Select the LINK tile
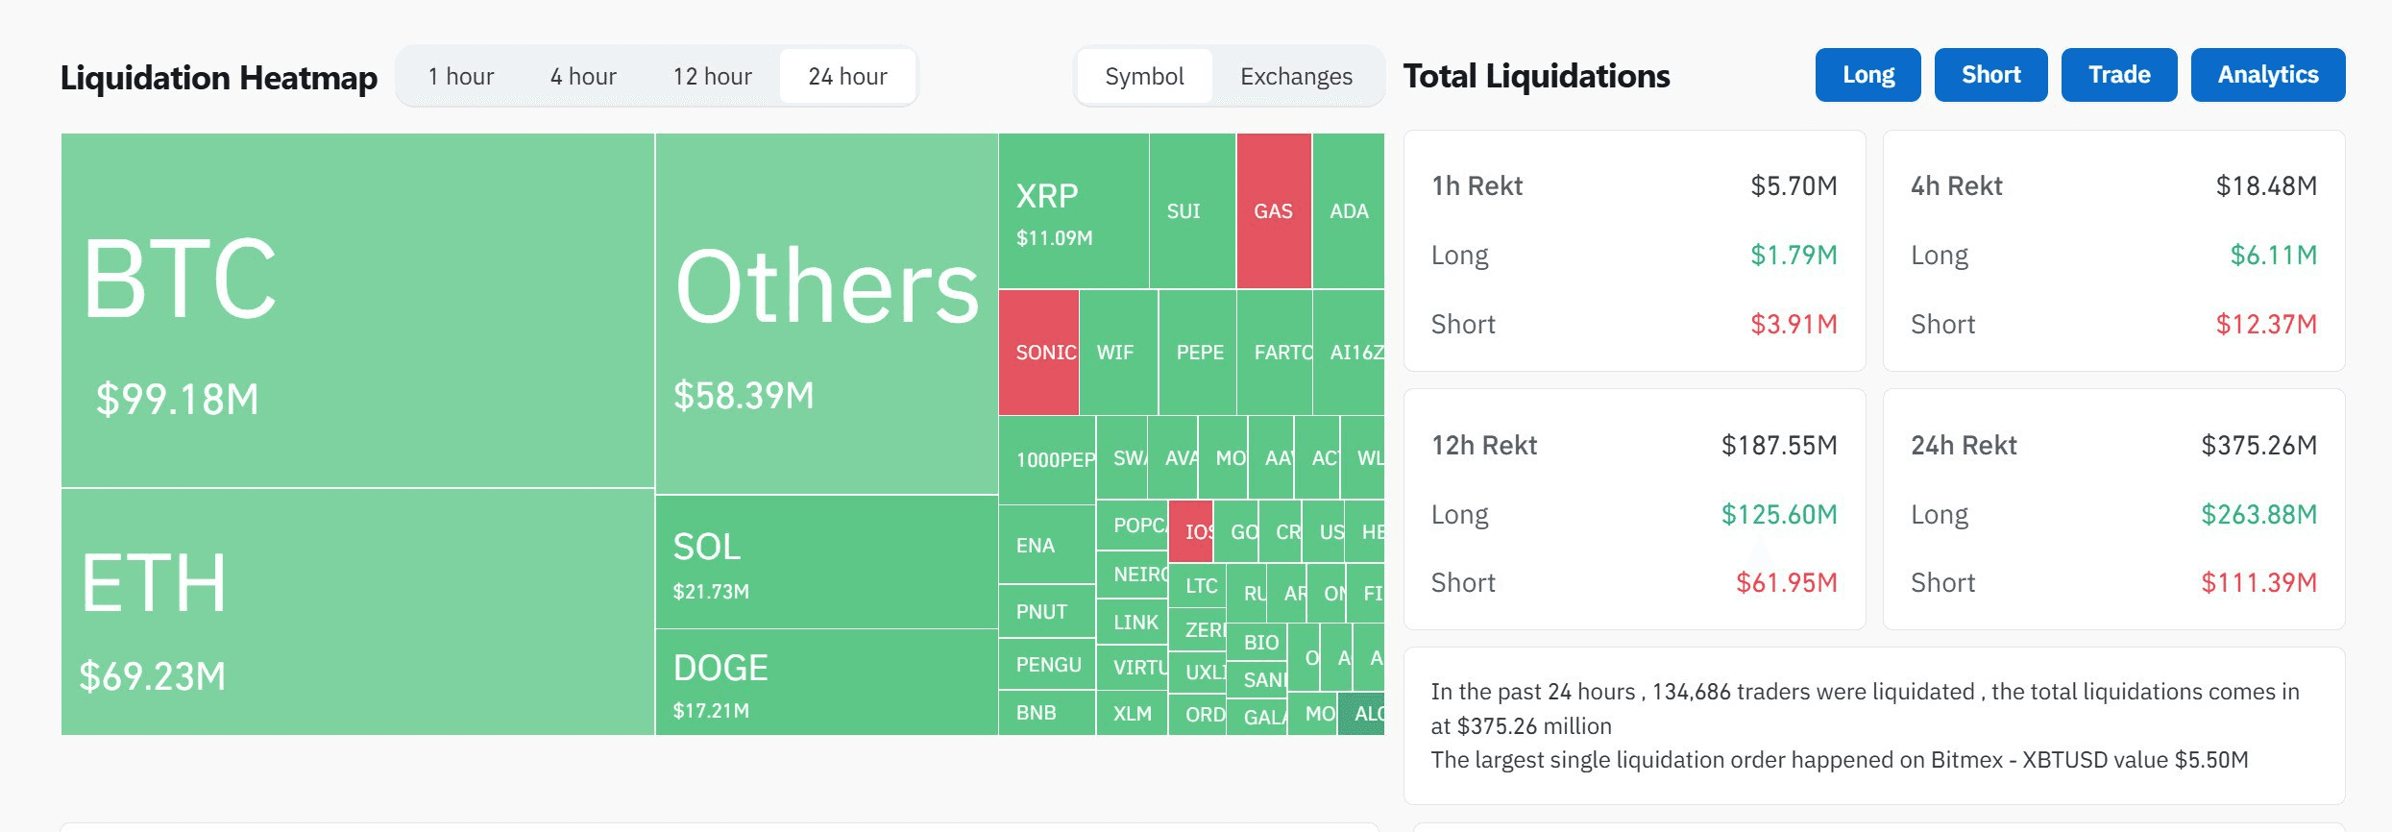The width and height of the screenshot is (2392, 832). (1133, 623)
